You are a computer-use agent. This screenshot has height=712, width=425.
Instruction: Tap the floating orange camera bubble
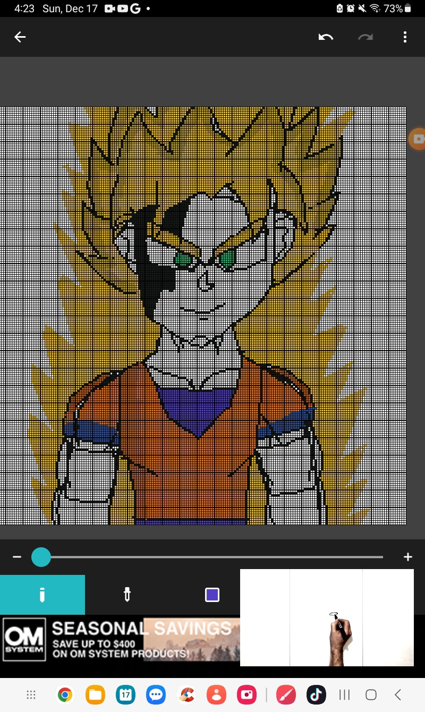point(418,139)
